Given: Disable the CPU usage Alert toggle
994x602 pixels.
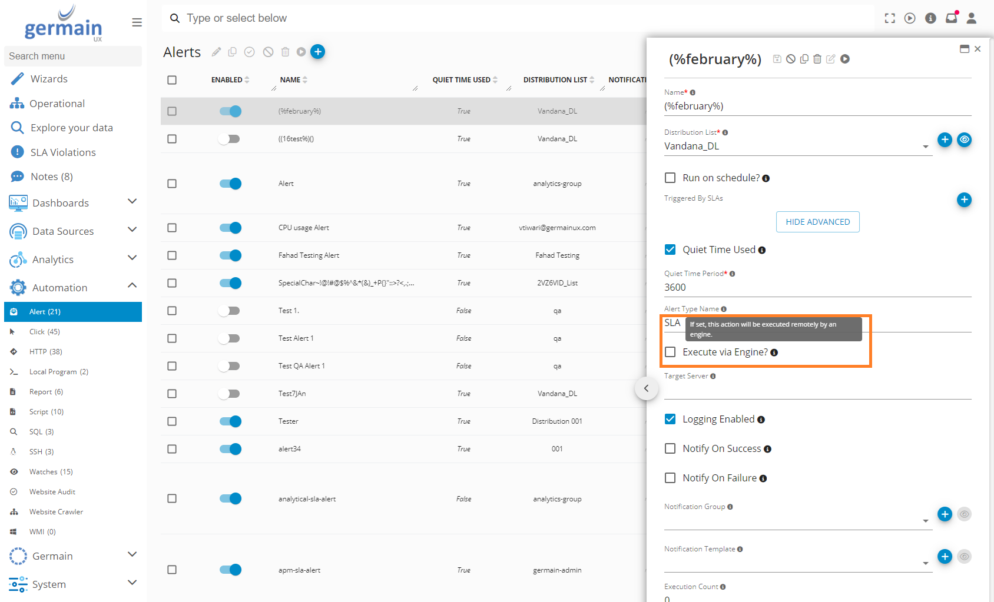Looking at the screenshot, I should 230,228.
